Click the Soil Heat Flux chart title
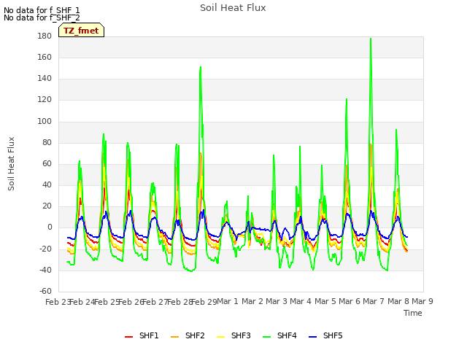 coord(233,8)
